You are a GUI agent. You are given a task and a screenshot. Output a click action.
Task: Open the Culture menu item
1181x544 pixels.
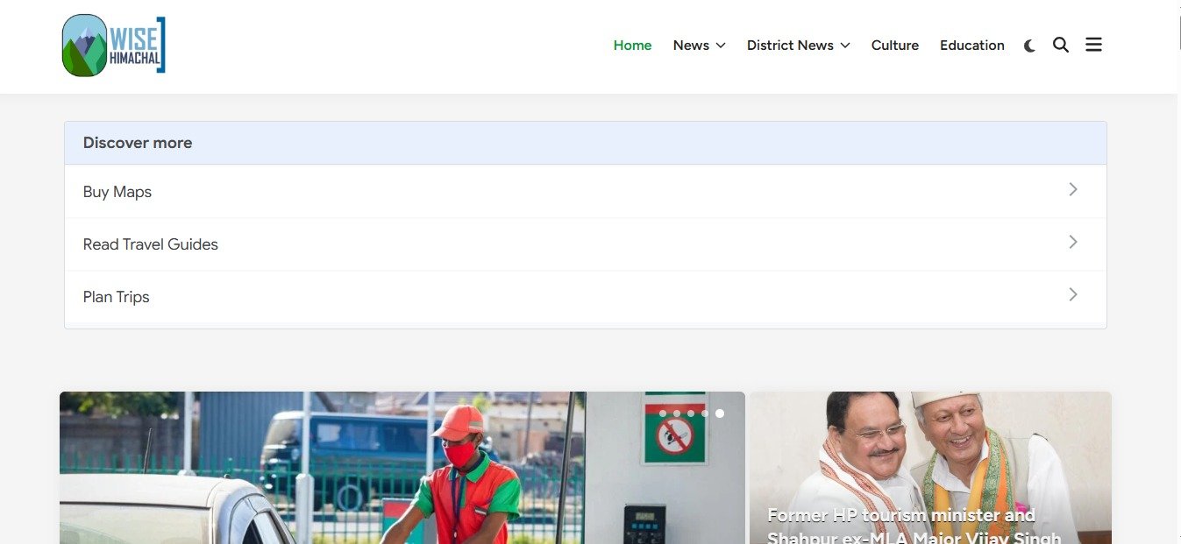coord(894,46)
